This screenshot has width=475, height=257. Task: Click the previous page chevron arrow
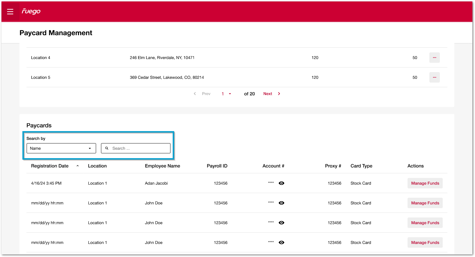pyautogui.click(x=195, y=94)
